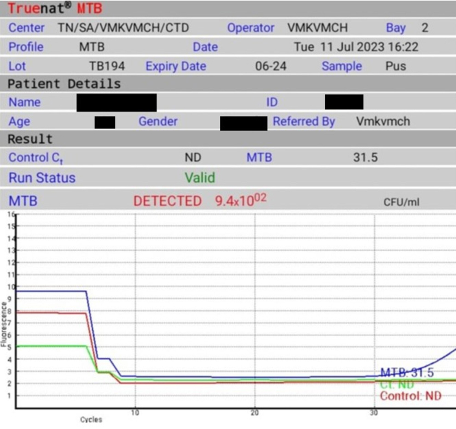Viewport: 456px width, 429px height.
Task: Click the MTB Ct value 31.5 in results
Action: tap(365, 158)
